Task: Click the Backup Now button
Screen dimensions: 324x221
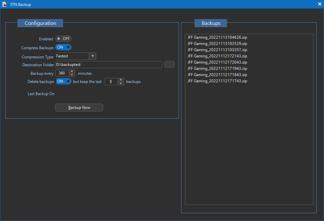Action: point(79,108)
